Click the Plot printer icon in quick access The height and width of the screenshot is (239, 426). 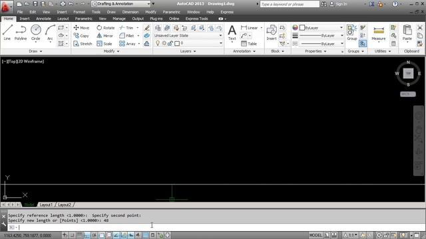click(63, 4)
